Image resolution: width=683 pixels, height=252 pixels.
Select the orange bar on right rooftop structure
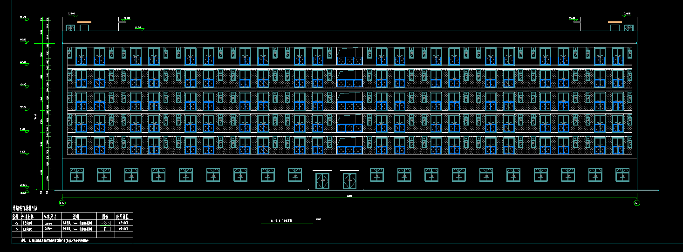tap(615, 22)
